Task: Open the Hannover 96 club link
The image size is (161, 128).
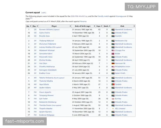Action: [120, 63]
